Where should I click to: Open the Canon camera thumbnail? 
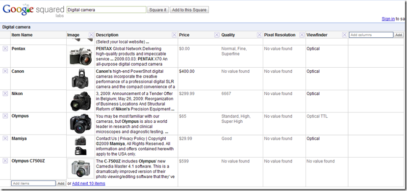[x=81, y=79]
